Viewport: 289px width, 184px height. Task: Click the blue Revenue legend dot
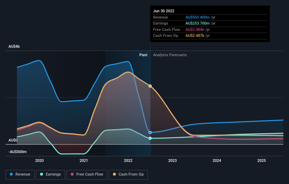click(11, 174)
